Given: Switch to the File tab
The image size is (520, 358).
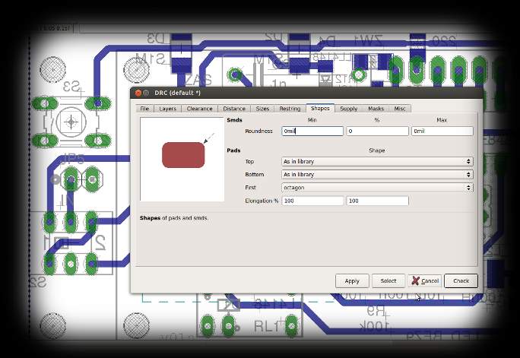Looking at the screenshot, I should [144, 109].
